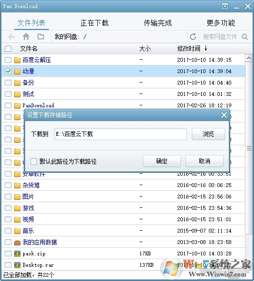Sort by 文件名 column header
The image size is (254, 281).
[x=28, y=48]
